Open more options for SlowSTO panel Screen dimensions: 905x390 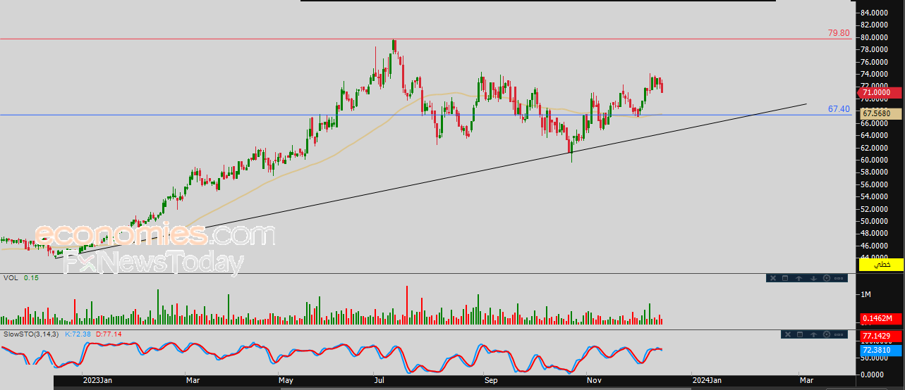coord(839,334)
